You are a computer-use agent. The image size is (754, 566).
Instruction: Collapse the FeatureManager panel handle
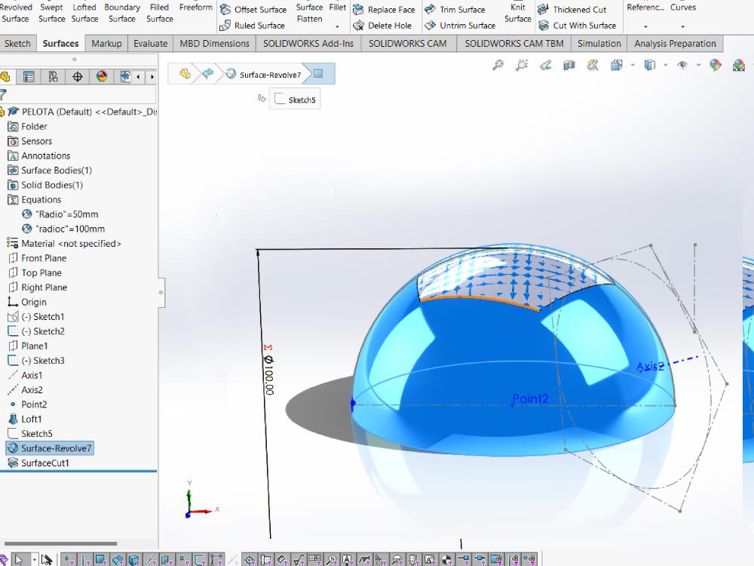(x=161, y=292)
